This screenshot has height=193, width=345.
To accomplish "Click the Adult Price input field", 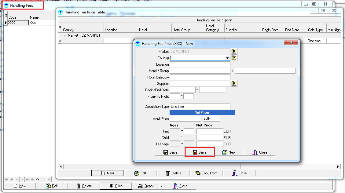I will click(185, 119).
